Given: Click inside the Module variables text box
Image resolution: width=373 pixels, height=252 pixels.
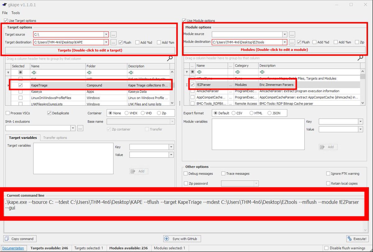Looking at the screenshot, I should click(258, 134).
